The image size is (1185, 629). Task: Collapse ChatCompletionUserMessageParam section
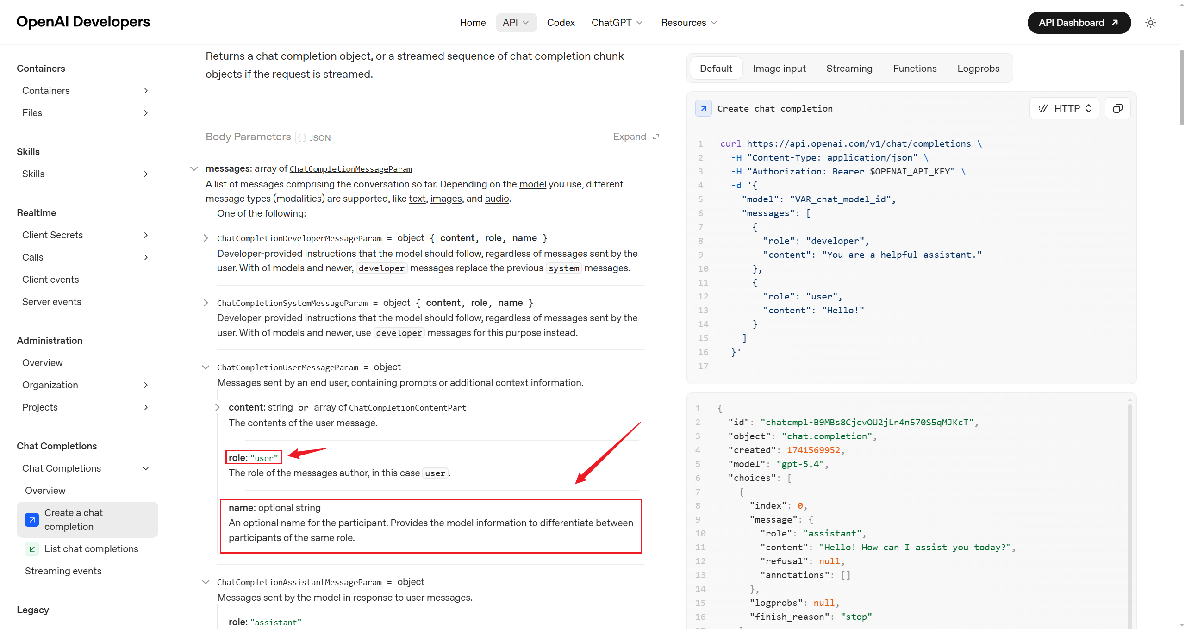[206, 367]
